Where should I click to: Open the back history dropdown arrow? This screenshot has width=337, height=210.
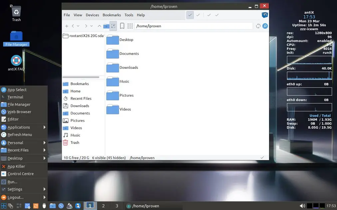click(78, 26)
